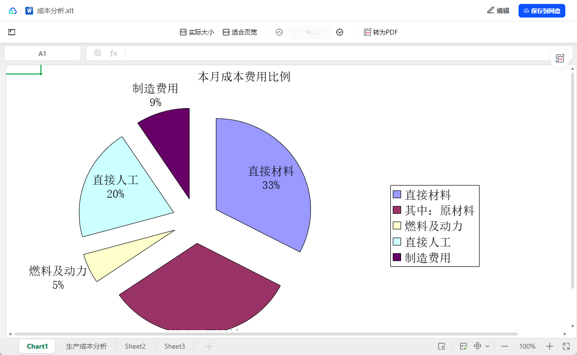This screenshot has width=577, height=355.
Task: Add a new sheet with plus icon
Action: (x=209, y=346)
